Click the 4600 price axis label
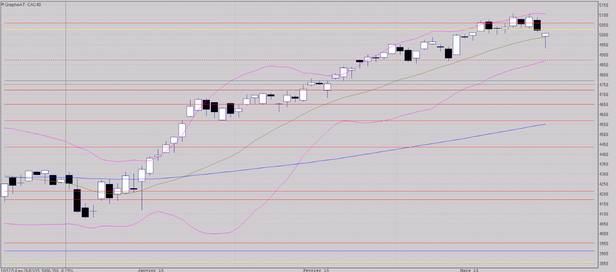Viewport: 616px width, 272px height. pyautogui.click(x=603, y=114)
